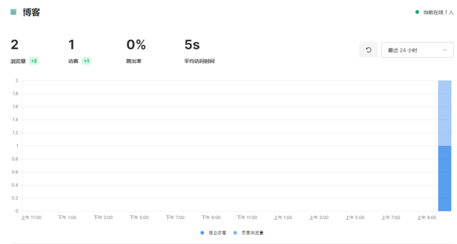Screen dimensions: 457x244
Task: Click the +1 change badge next to 访客
Action: click(x=86, y=61)
